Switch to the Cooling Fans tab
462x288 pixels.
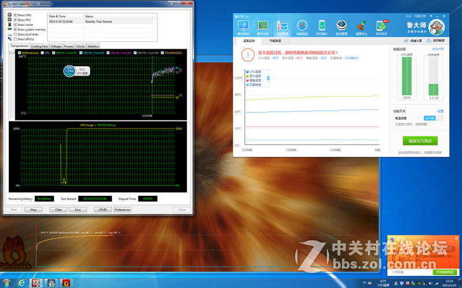39,46
